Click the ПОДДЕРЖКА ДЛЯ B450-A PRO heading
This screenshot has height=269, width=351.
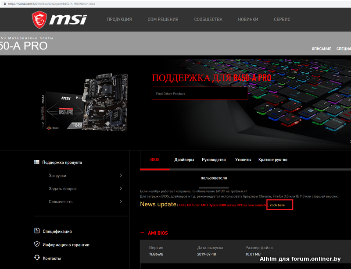click(x=211, y=78)
